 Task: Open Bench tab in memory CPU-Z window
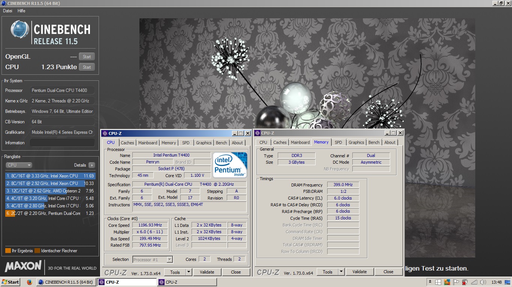tap(374, 142)
